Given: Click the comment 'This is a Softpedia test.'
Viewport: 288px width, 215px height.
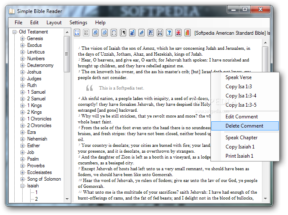Looking at the screenshot, I should 122,88.
